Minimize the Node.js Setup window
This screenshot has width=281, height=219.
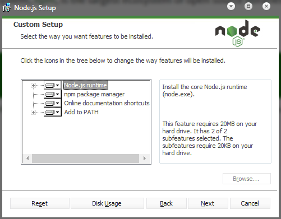tap(231, 7)
